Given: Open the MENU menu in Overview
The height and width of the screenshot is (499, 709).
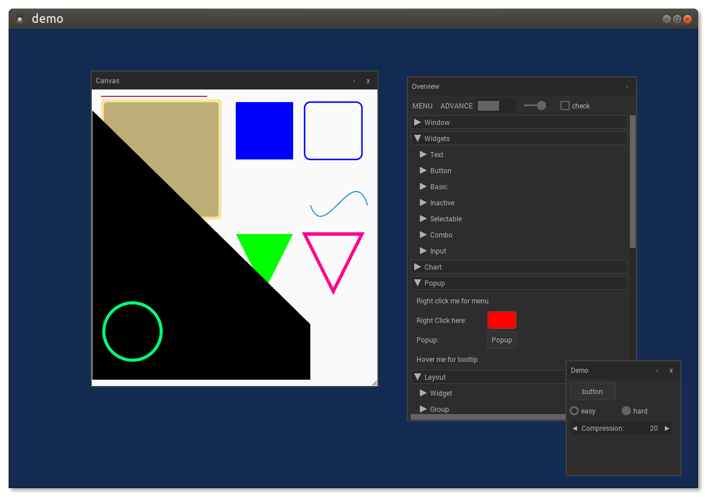Looking at the screenshot, I should pos(423,106).
